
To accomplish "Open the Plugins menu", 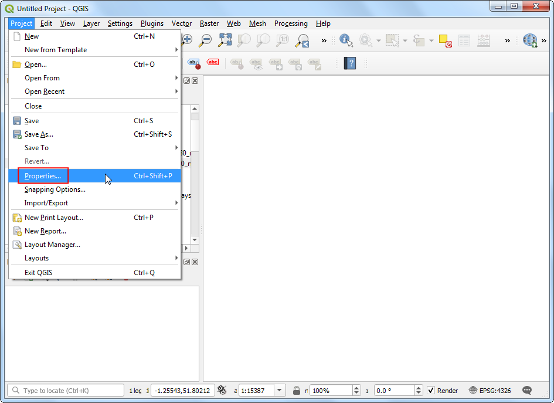I will (152, 23).
